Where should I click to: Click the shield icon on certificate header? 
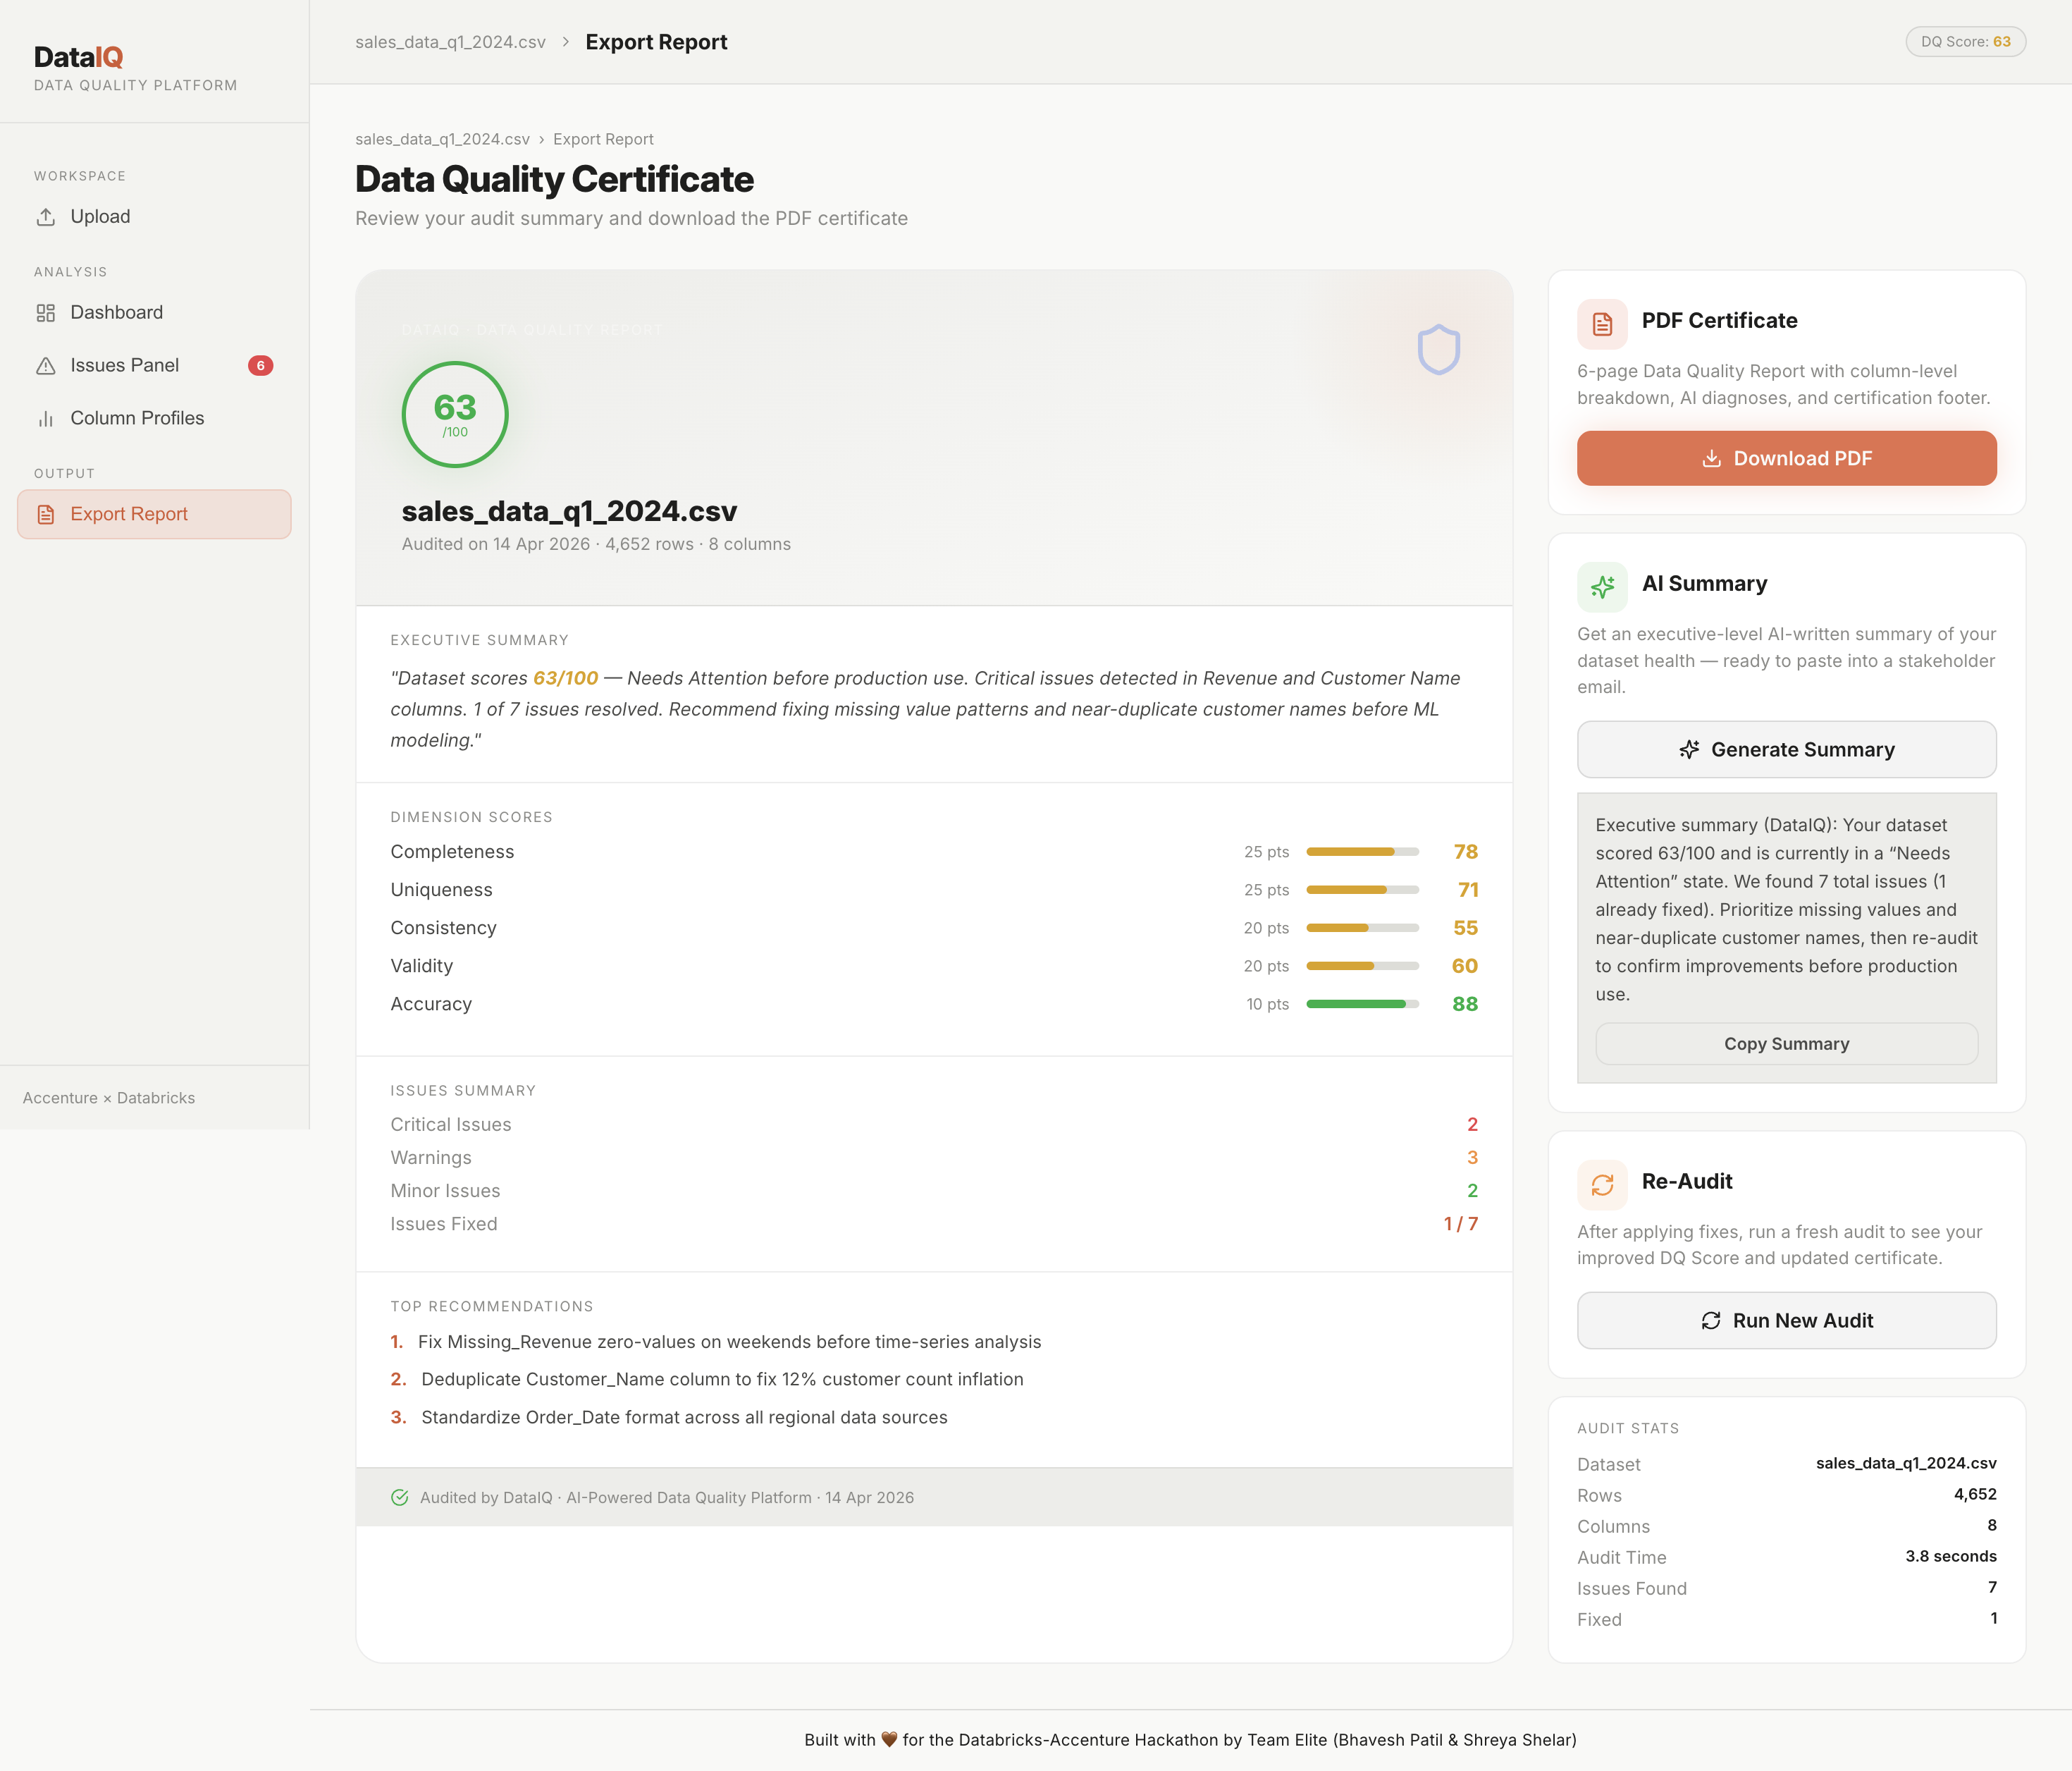pos(1438,349)
